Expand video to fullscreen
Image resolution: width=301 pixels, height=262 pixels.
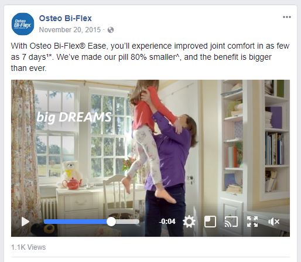252,222
